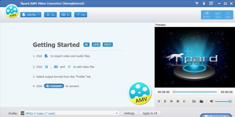
Task: Adjust the volume slider
Action: click(x=223, y=102)
